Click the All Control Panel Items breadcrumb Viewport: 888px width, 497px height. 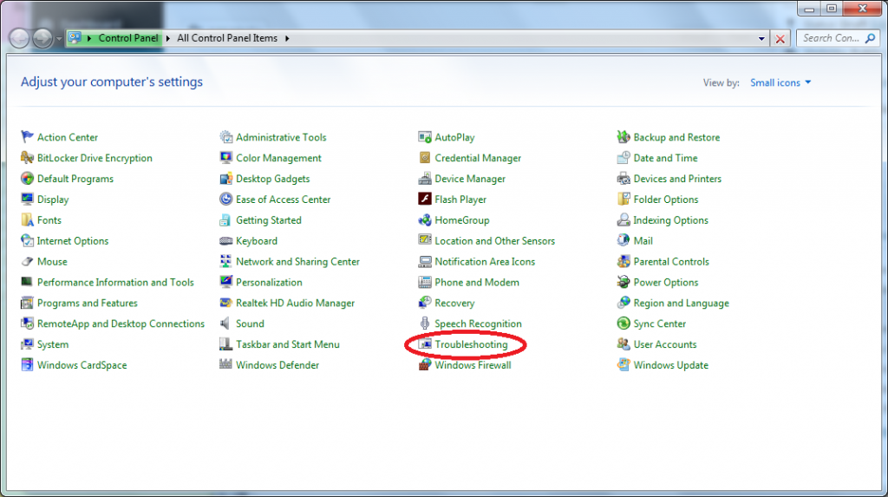[227, 38]
